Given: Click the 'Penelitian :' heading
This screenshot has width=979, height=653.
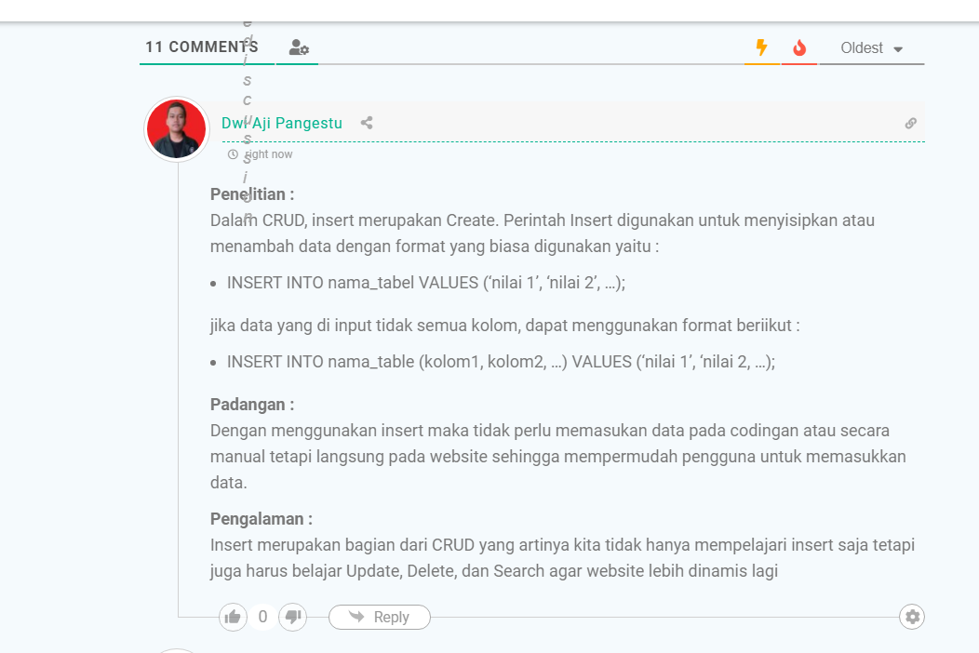Looking at the screenshot, I should pos(252,194).
